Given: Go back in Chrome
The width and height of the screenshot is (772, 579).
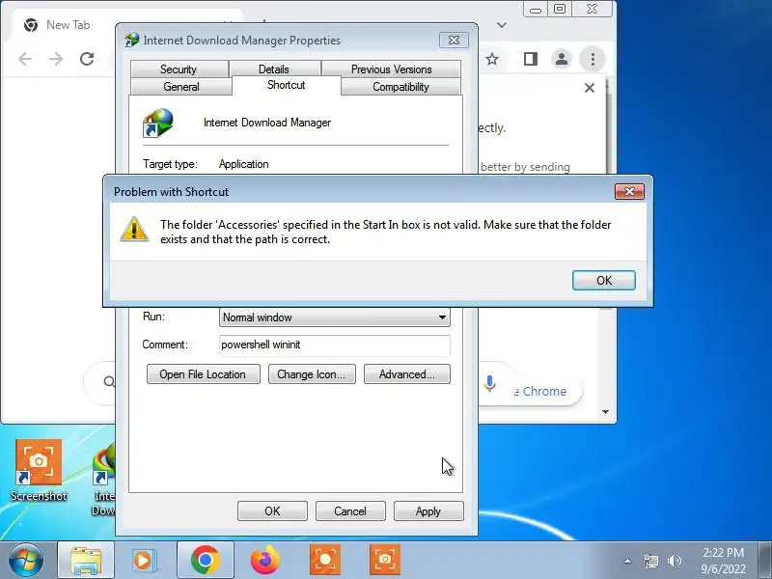Looking at the screenshot, I should pyautogui.click(x=25, y=59).
